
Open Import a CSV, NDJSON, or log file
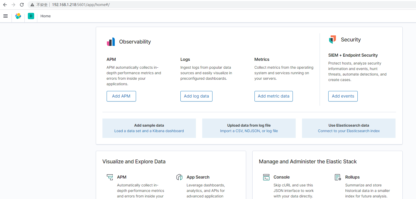coord(249,131)
